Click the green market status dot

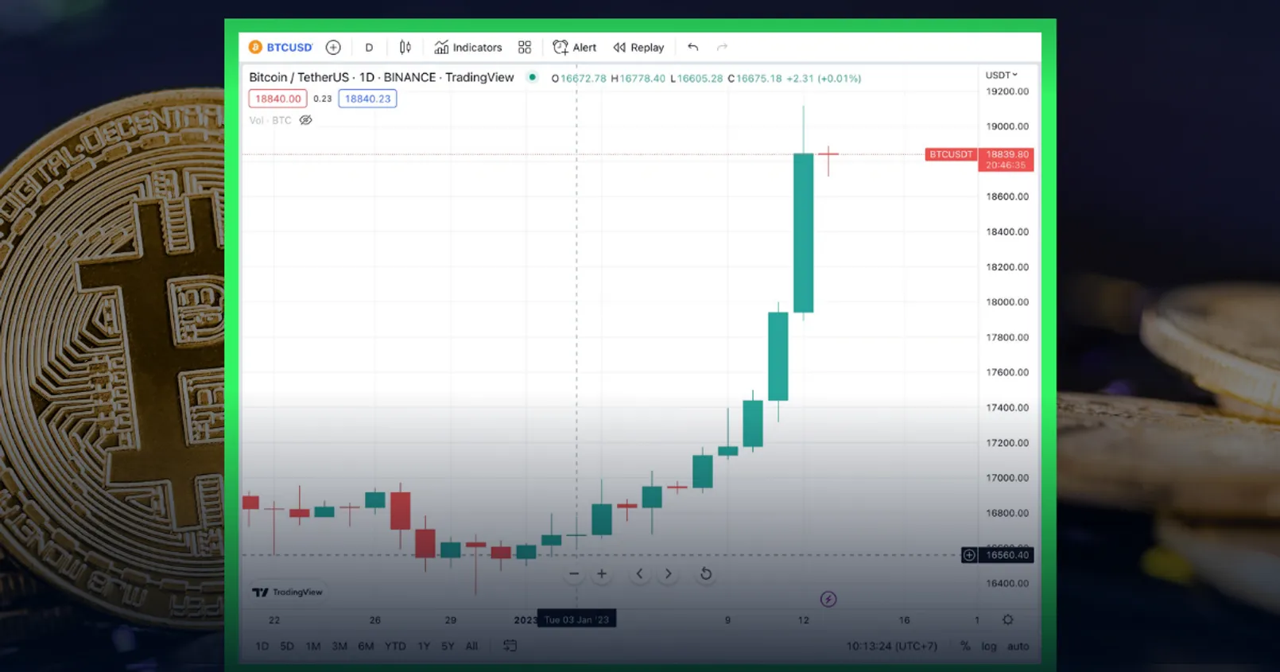533,77
